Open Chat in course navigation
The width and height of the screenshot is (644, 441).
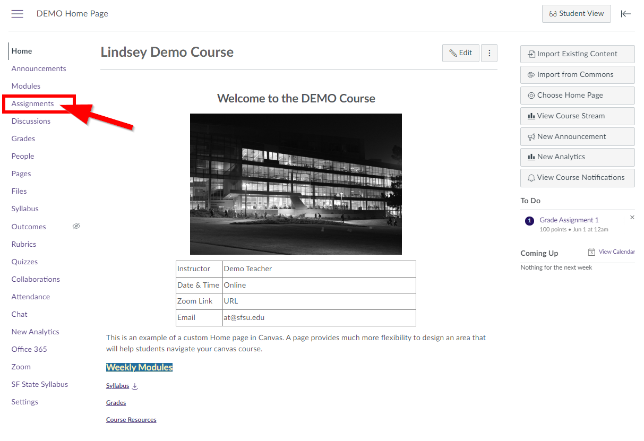point(20,314)
